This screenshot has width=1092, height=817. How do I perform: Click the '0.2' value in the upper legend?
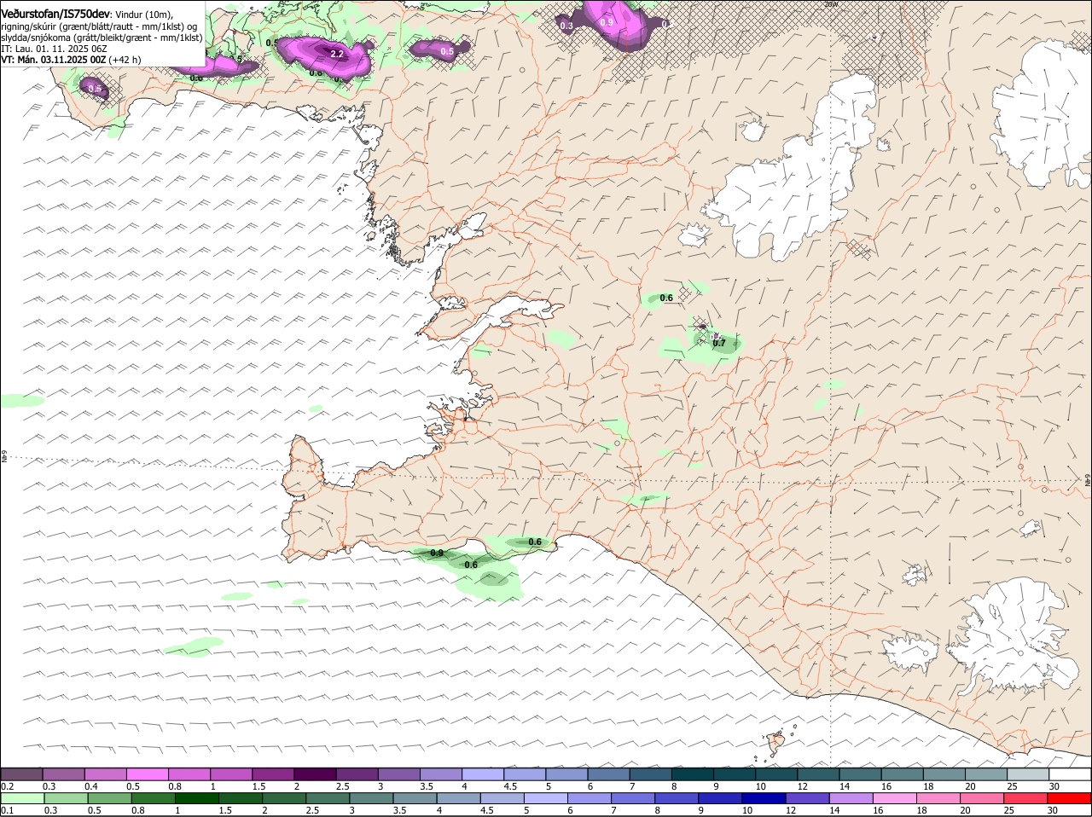tap(7, 786)
